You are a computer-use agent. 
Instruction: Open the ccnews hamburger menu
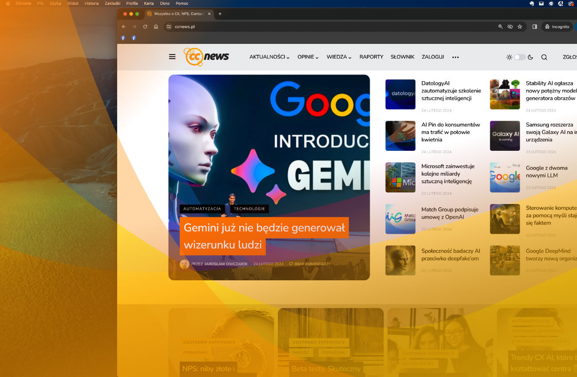(172, 57)
